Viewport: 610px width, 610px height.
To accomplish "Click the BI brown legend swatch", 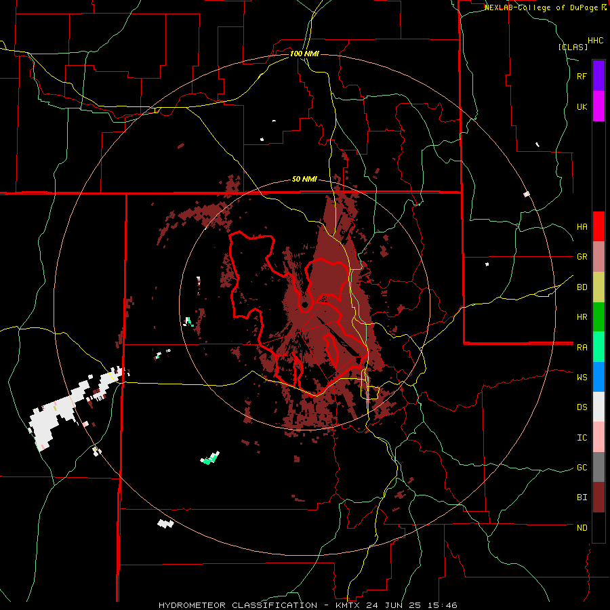I will click(x=598, y=497).
